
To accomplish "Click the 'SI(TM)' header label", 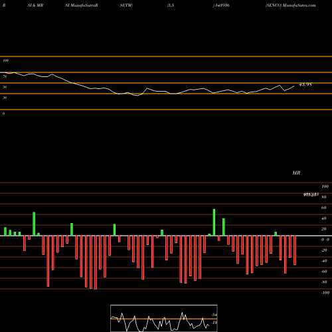I will click(x=126, y=5).
